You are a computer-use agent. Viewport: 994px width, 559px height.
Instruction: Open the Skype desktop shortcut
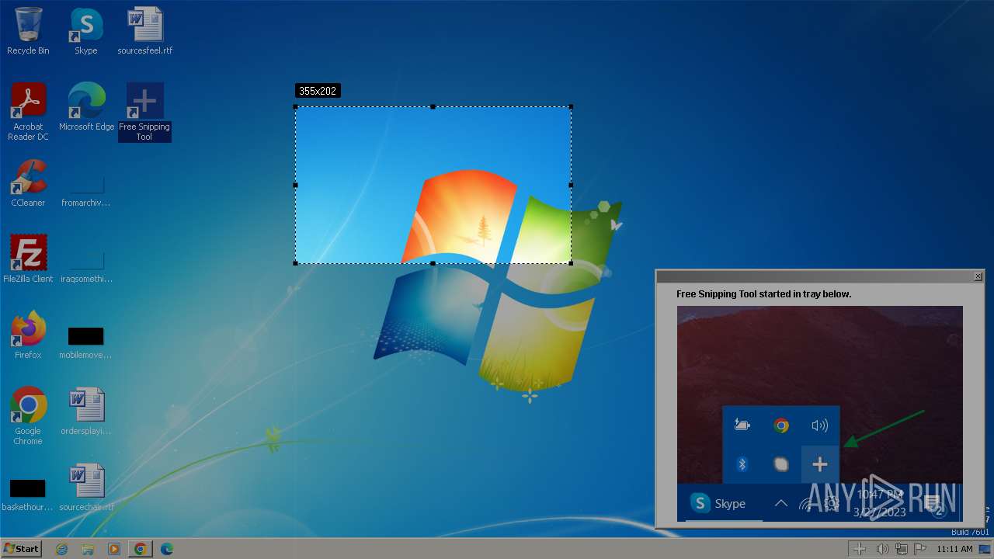[86, 31]
